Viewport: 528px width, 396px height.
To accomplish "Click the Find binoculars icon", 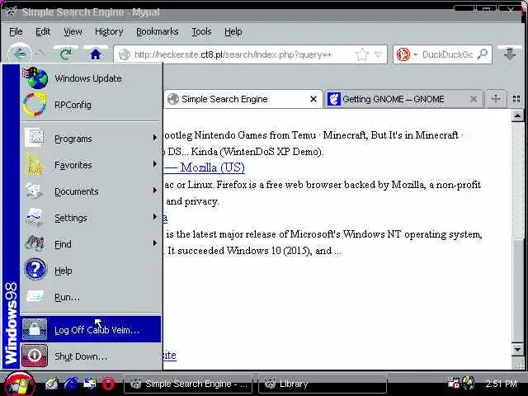I will click(34, 244).
